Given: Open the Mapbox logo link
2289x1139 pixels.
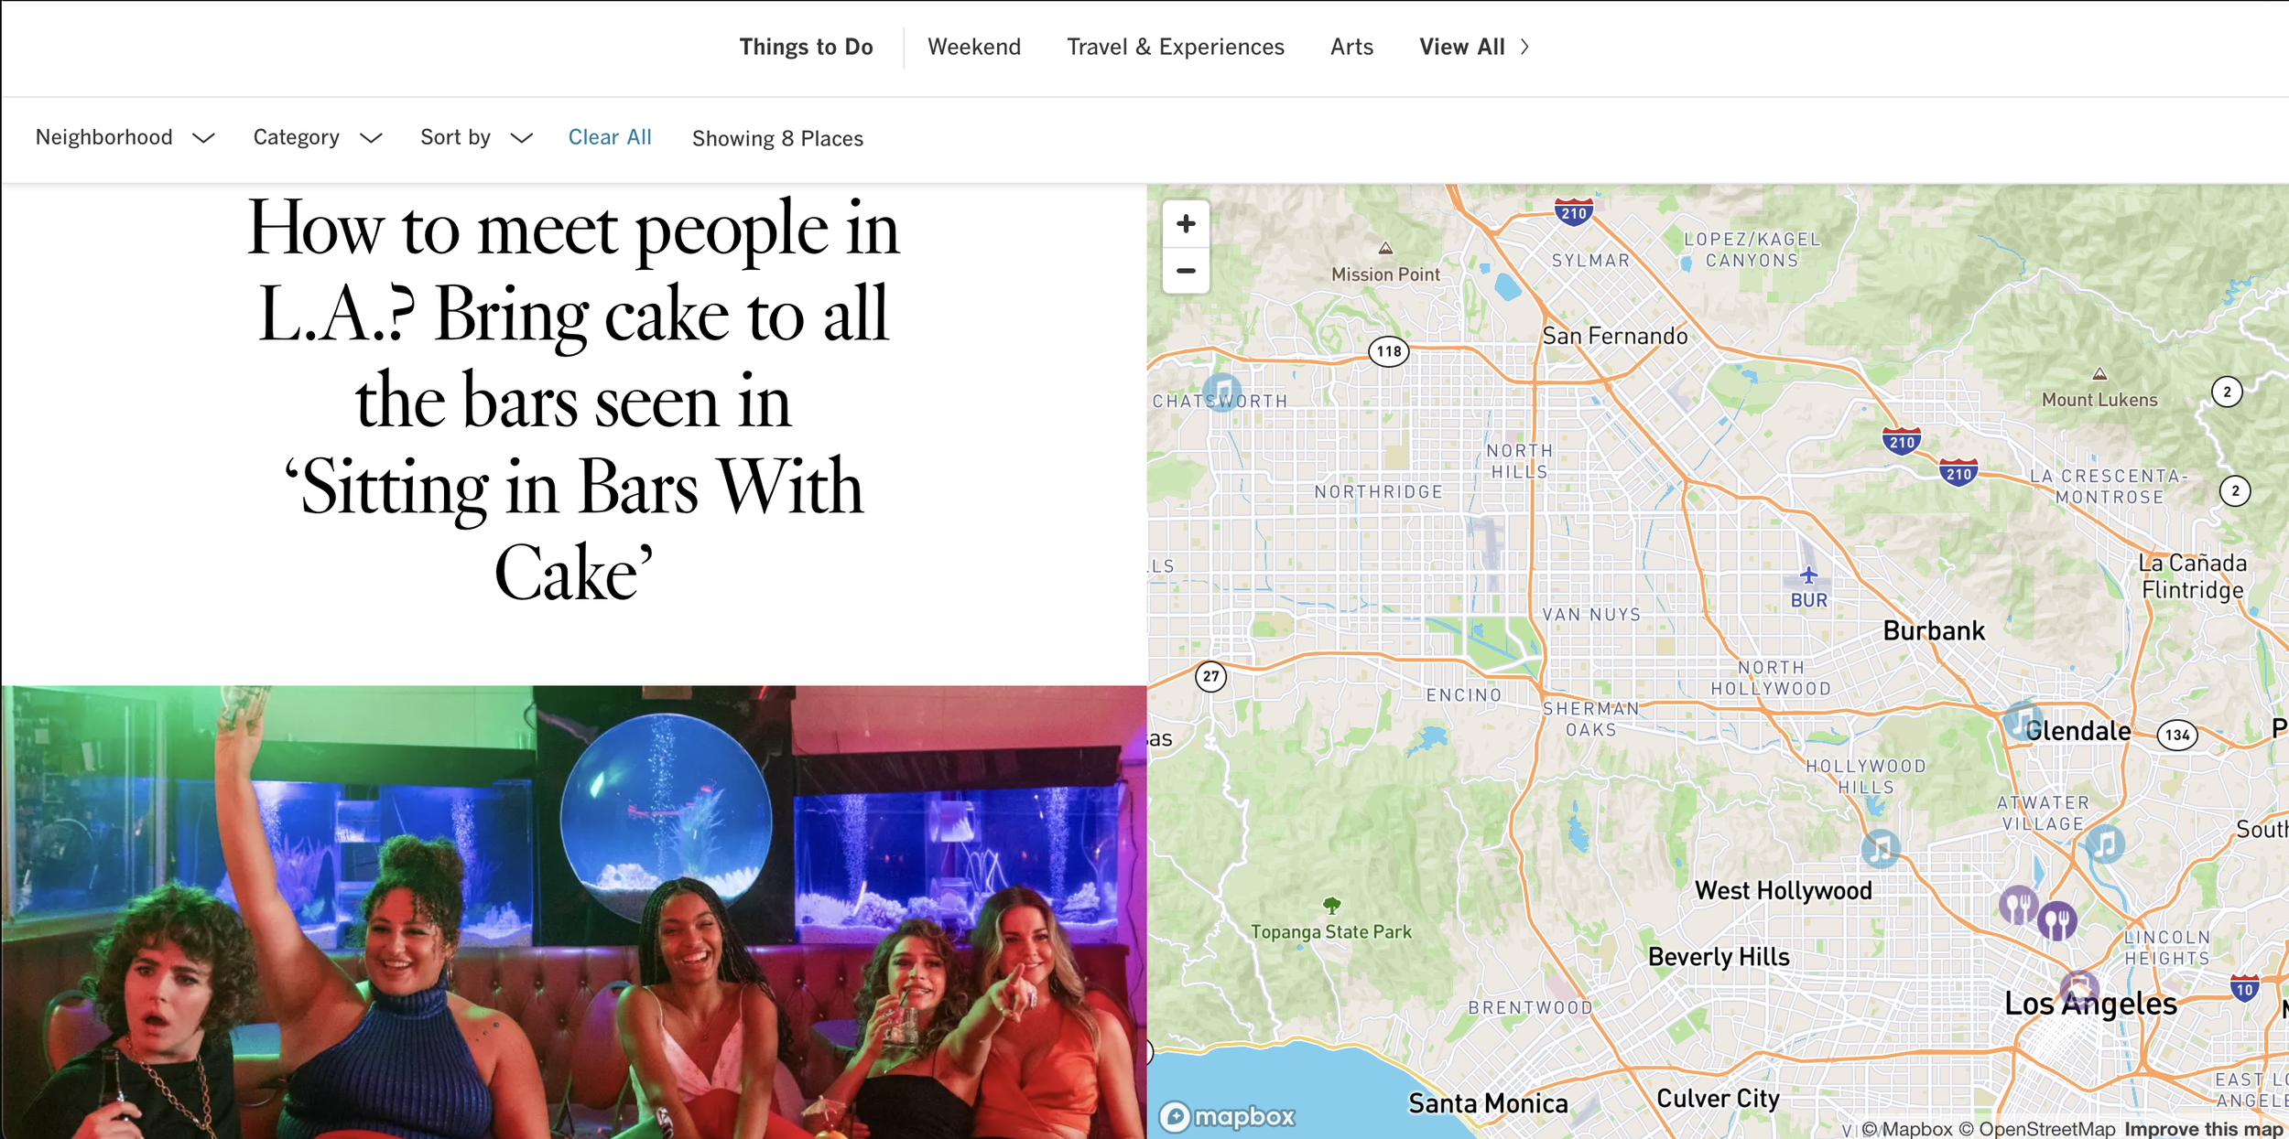Looking at the screenshot, I should 1227,1116.
